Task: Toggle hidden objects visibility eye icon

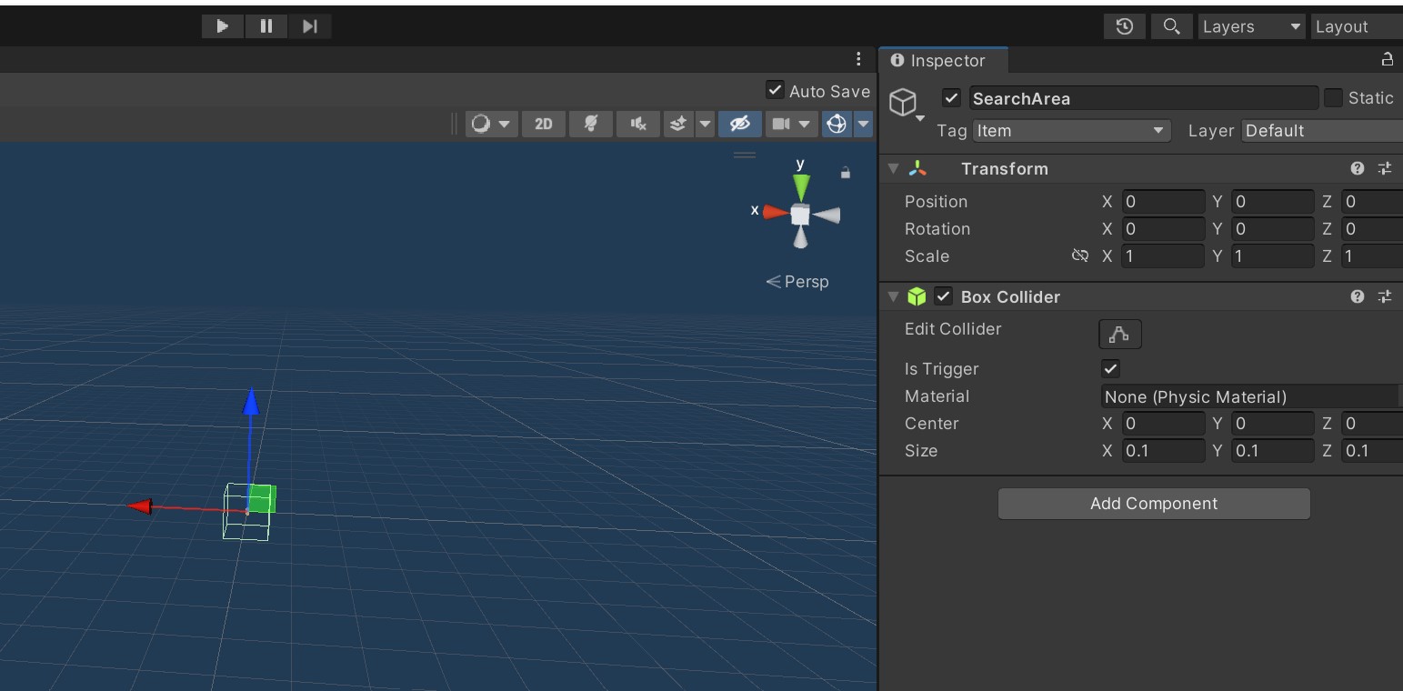Action: (x=740, y=124)
